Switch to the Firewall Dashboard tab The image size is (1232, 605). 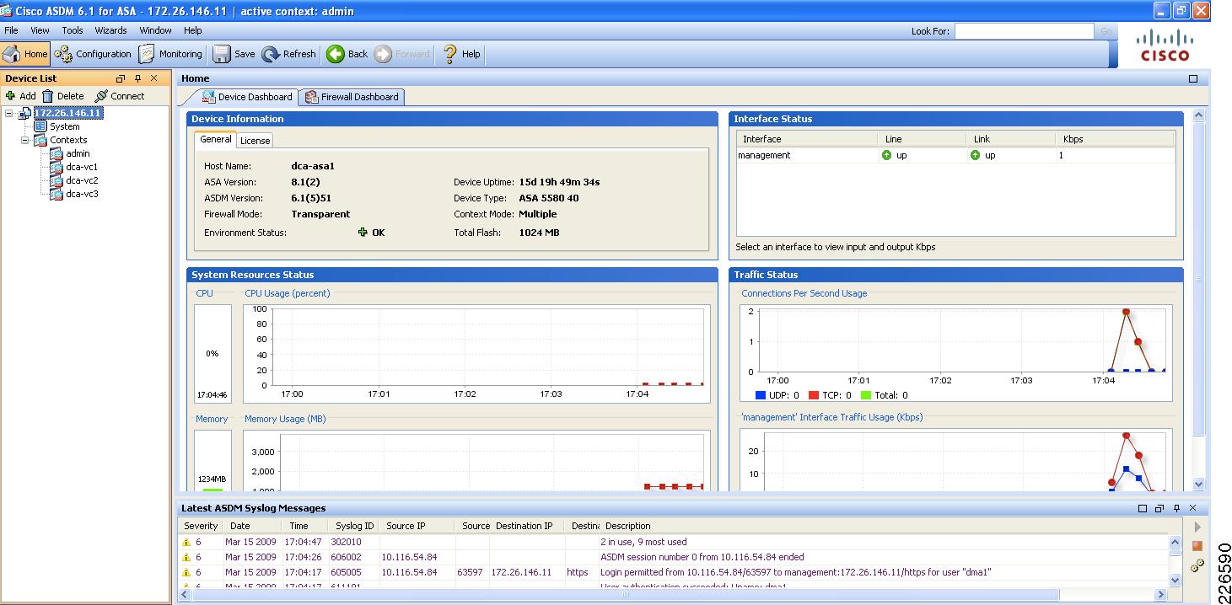pos(352,97)
